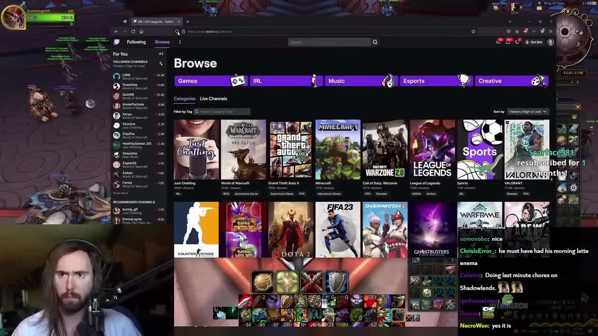Select the Games category banner
Screen dimensions: 598x336
point(211,81)
